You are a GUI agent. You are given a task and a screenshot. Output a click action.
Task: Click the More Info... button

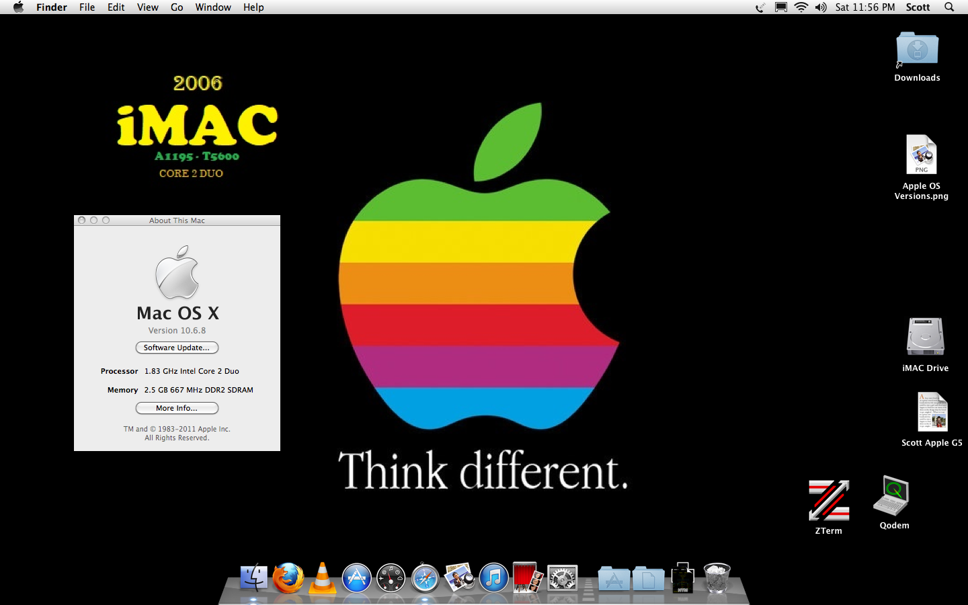pos(177,408)
